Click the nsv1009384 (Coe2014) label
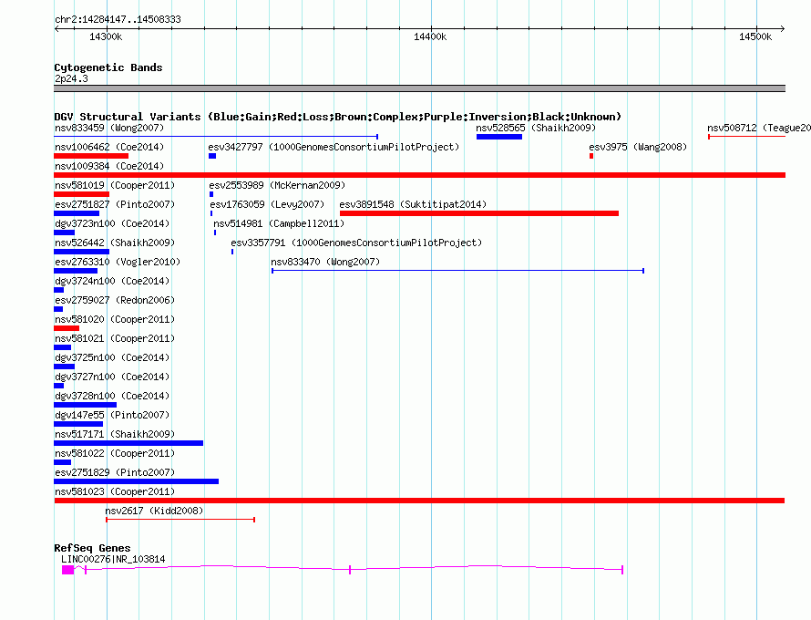811x620 pixels. tap(109, 166)
